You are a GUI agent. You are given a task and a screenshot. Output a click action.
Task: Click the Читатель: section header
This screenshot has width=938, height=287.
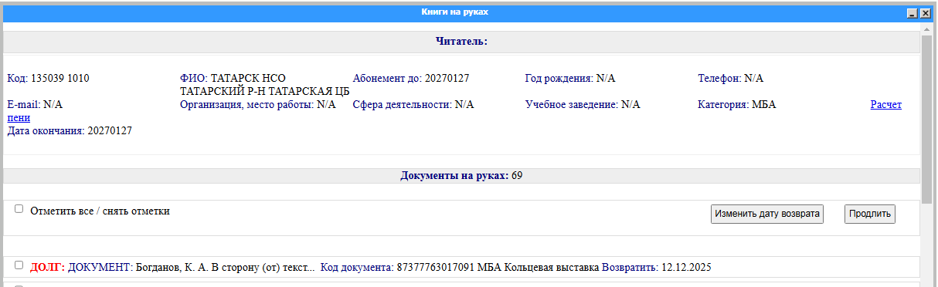click(461, 42)
